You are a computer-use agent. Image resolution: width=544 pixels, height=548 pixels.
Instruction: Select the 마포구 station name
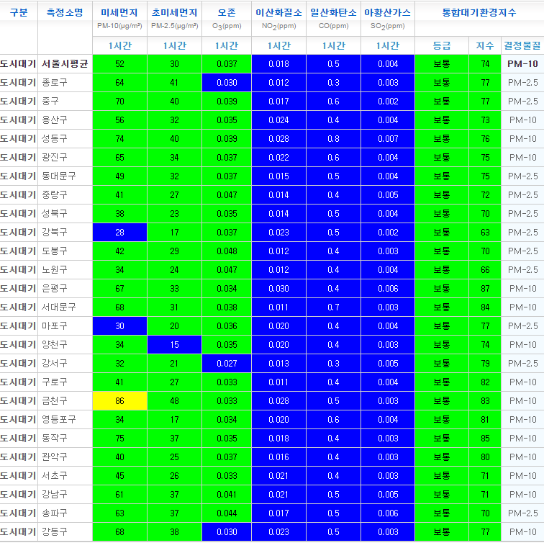pos(55,325)
